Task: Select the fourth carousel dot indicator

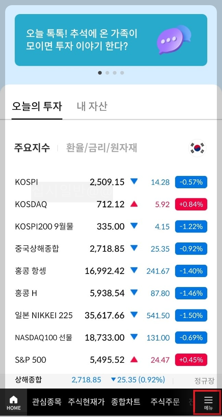Action: (x=122, y=73)
